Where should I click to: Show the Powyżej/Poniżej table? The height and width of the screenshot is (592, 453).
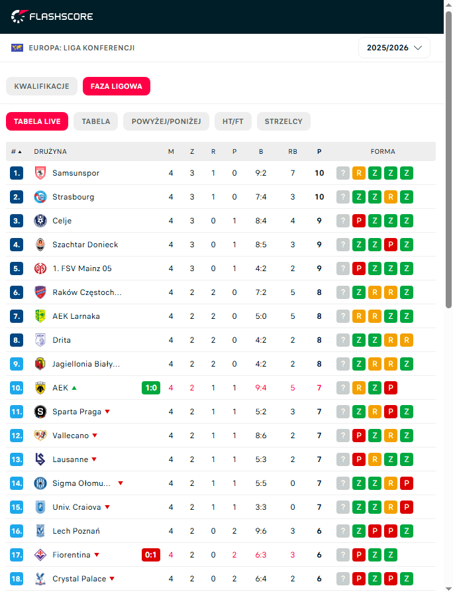pyautogui.click(x=166, y=121)
